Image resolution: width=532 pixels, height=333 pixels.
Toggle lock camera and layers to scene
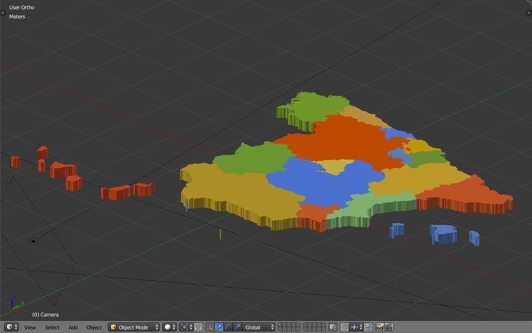(333, 327)
